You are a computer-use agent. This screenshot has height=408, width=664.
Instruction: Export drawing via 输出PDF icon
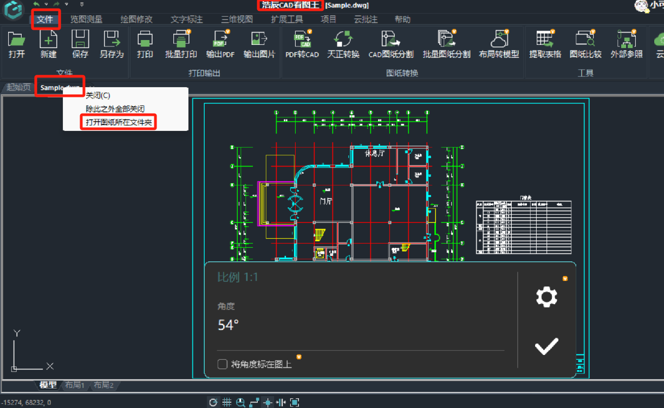click(x=220, y=39)
